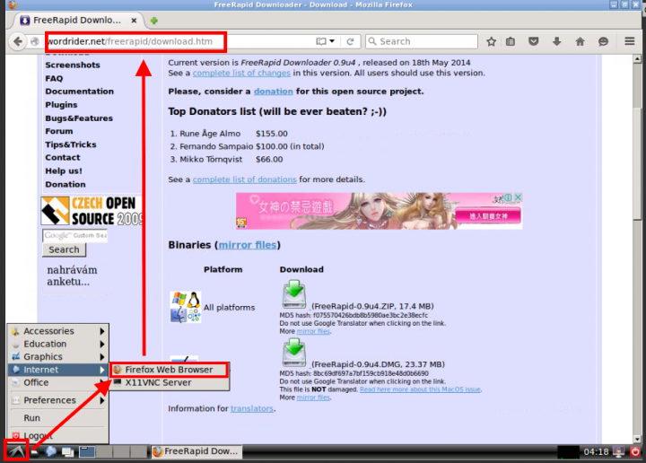Open a new tab with plus icon
The height and width of the screenshot is (463, 646).
point(154,21)
